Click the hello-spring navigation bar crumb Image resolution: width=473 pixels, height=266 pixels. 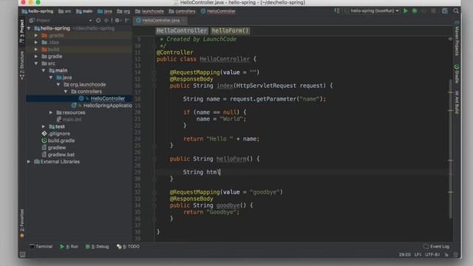tap(38, 11)
